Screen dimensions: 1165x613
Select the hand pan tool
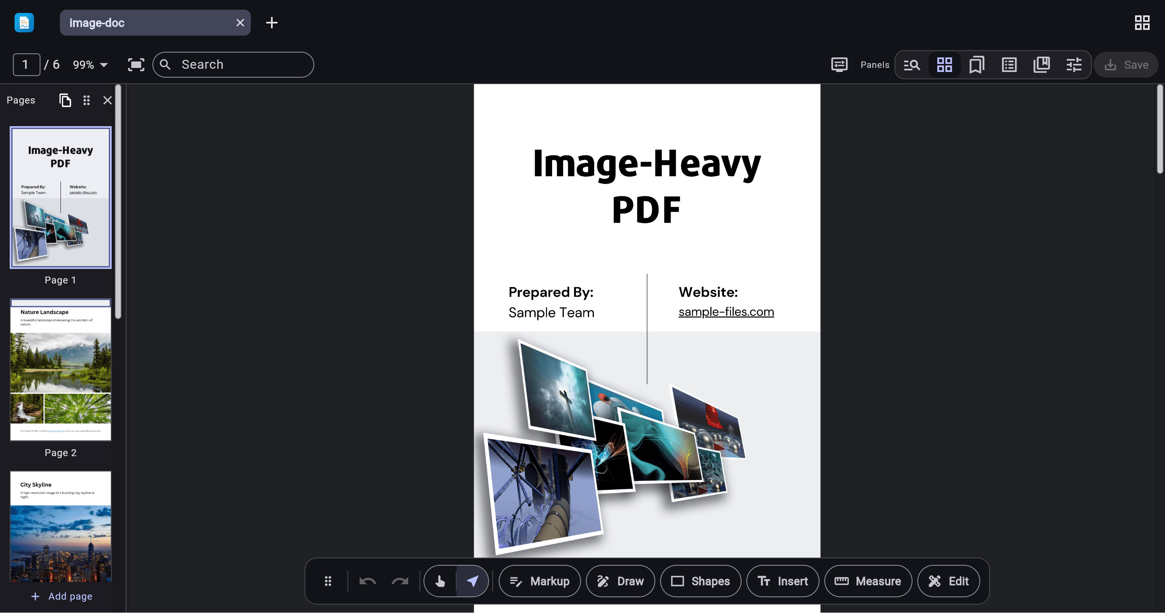(x=440, y=581)
